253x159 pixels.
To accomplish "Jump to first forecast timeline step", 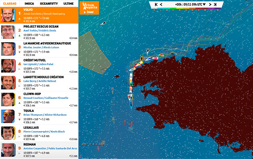I will [156, 5].
